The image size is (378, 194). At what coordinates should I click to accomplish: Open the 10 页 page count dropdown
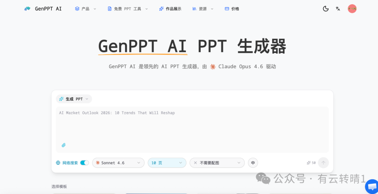(x=167, y=163)
